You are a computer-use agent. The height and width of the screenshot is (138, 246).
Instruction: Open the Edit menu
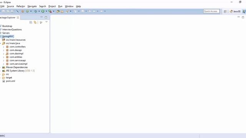[x=2, y=6]
